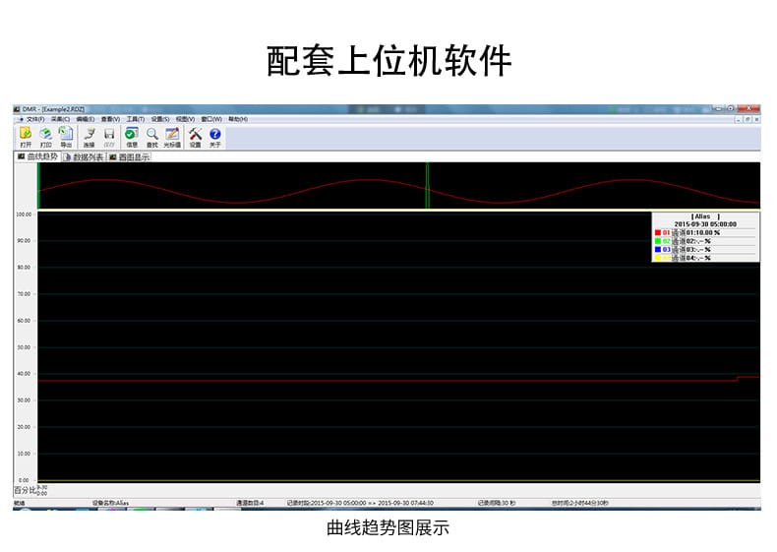Switch to the 曲线趋势 tab
Screen dimensions: 777x552
click(x=37, y=156)
